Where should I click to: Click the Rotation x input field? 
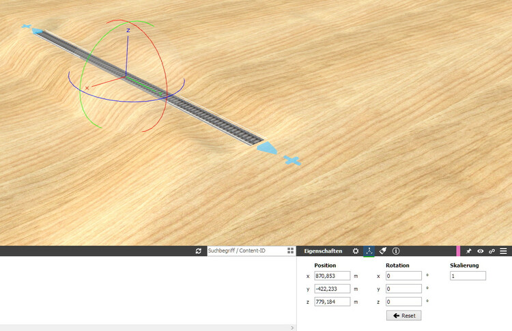[403, 276]
